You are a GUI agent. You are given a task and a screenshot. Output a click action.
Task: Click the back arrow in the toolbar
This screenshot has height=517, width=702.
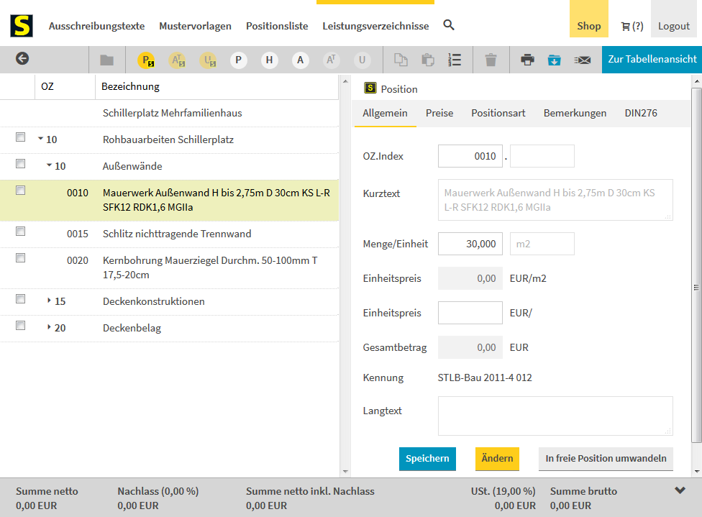click(22, 60)
